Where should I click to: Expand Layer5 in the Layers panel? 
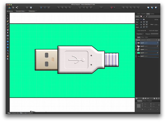[136, 46]
